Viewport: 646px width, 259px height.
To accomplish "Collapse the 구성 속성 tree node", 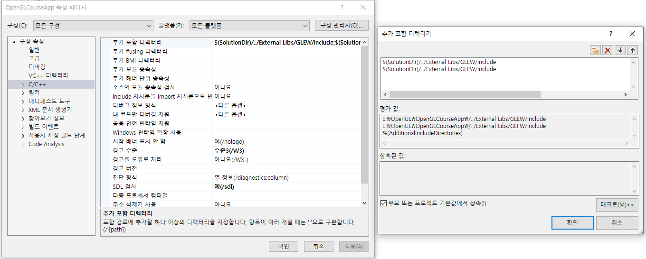I will 14,41.
